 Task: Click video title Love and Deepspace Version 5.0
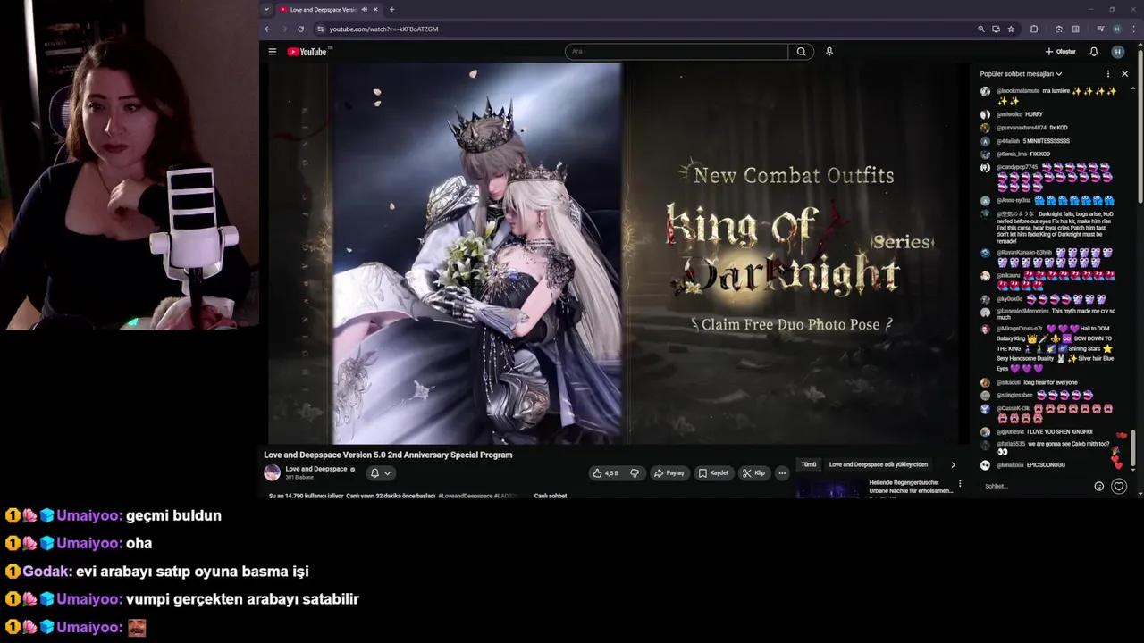tap(388, 455)
